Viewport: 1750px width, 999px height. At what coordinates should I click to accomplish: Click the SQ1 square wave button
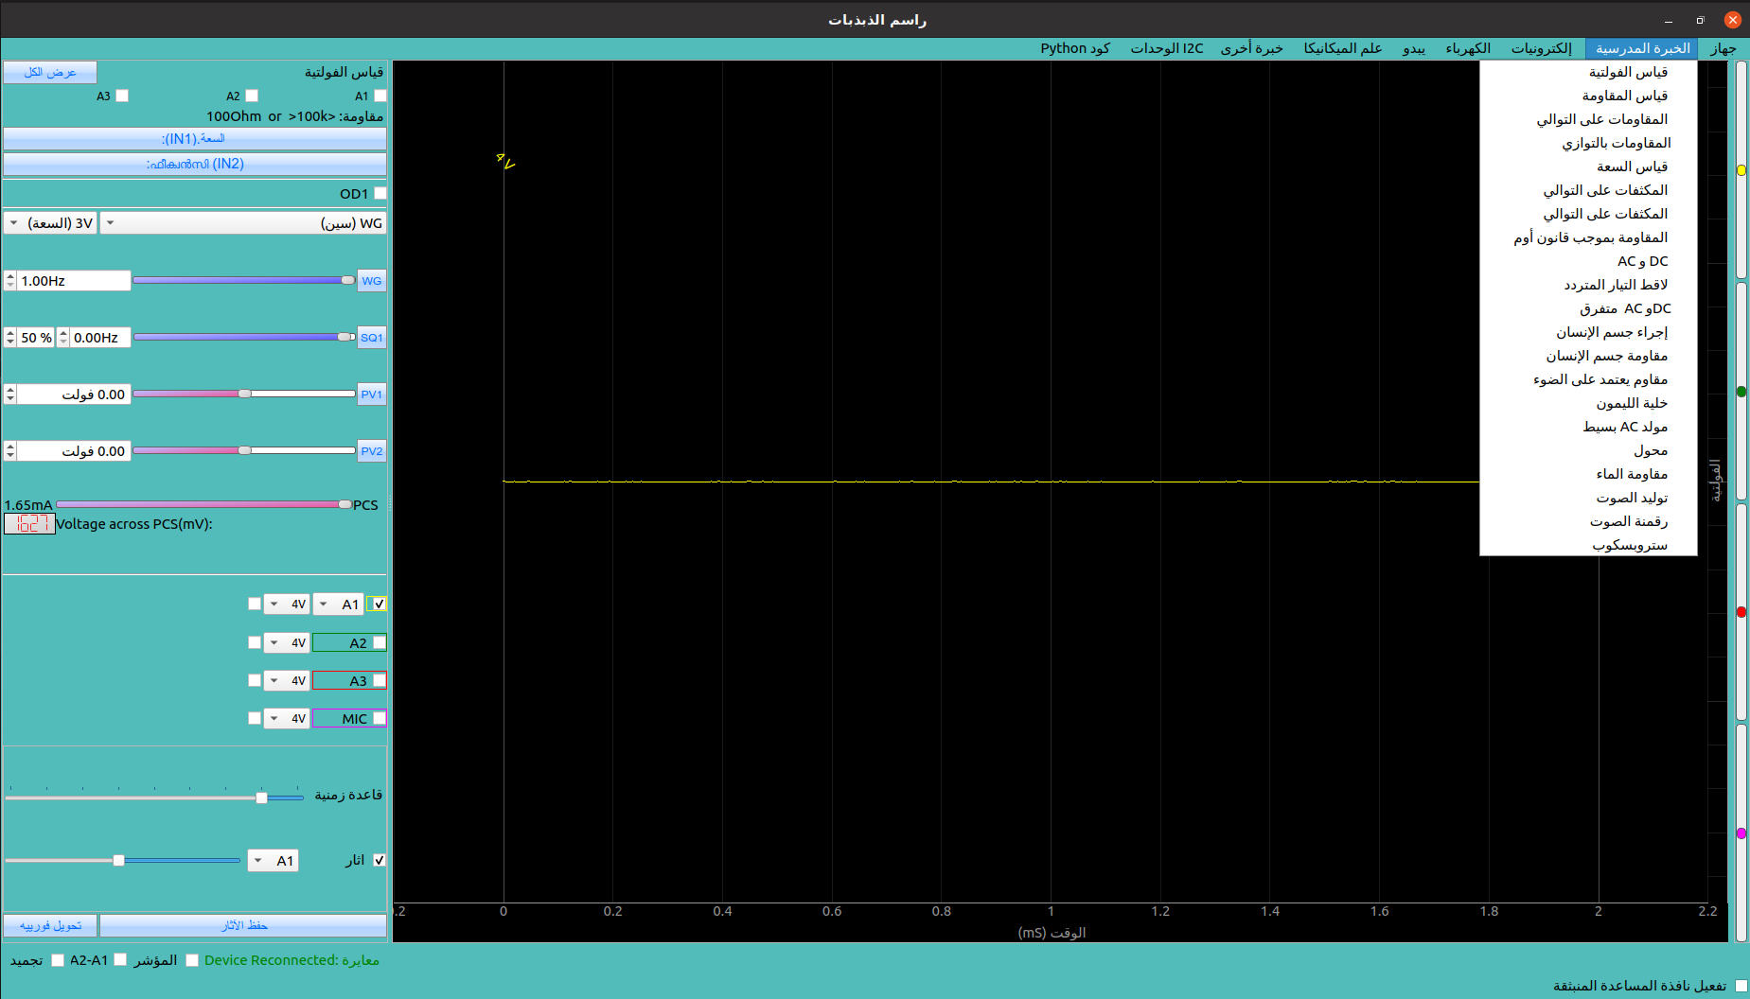pos(372,338)
